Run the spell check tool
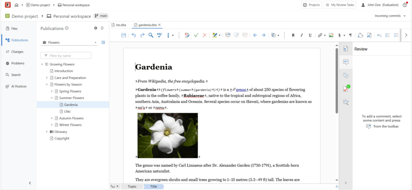Image resolution: width=412 pixels, height=190 pixels. point(160,35)
